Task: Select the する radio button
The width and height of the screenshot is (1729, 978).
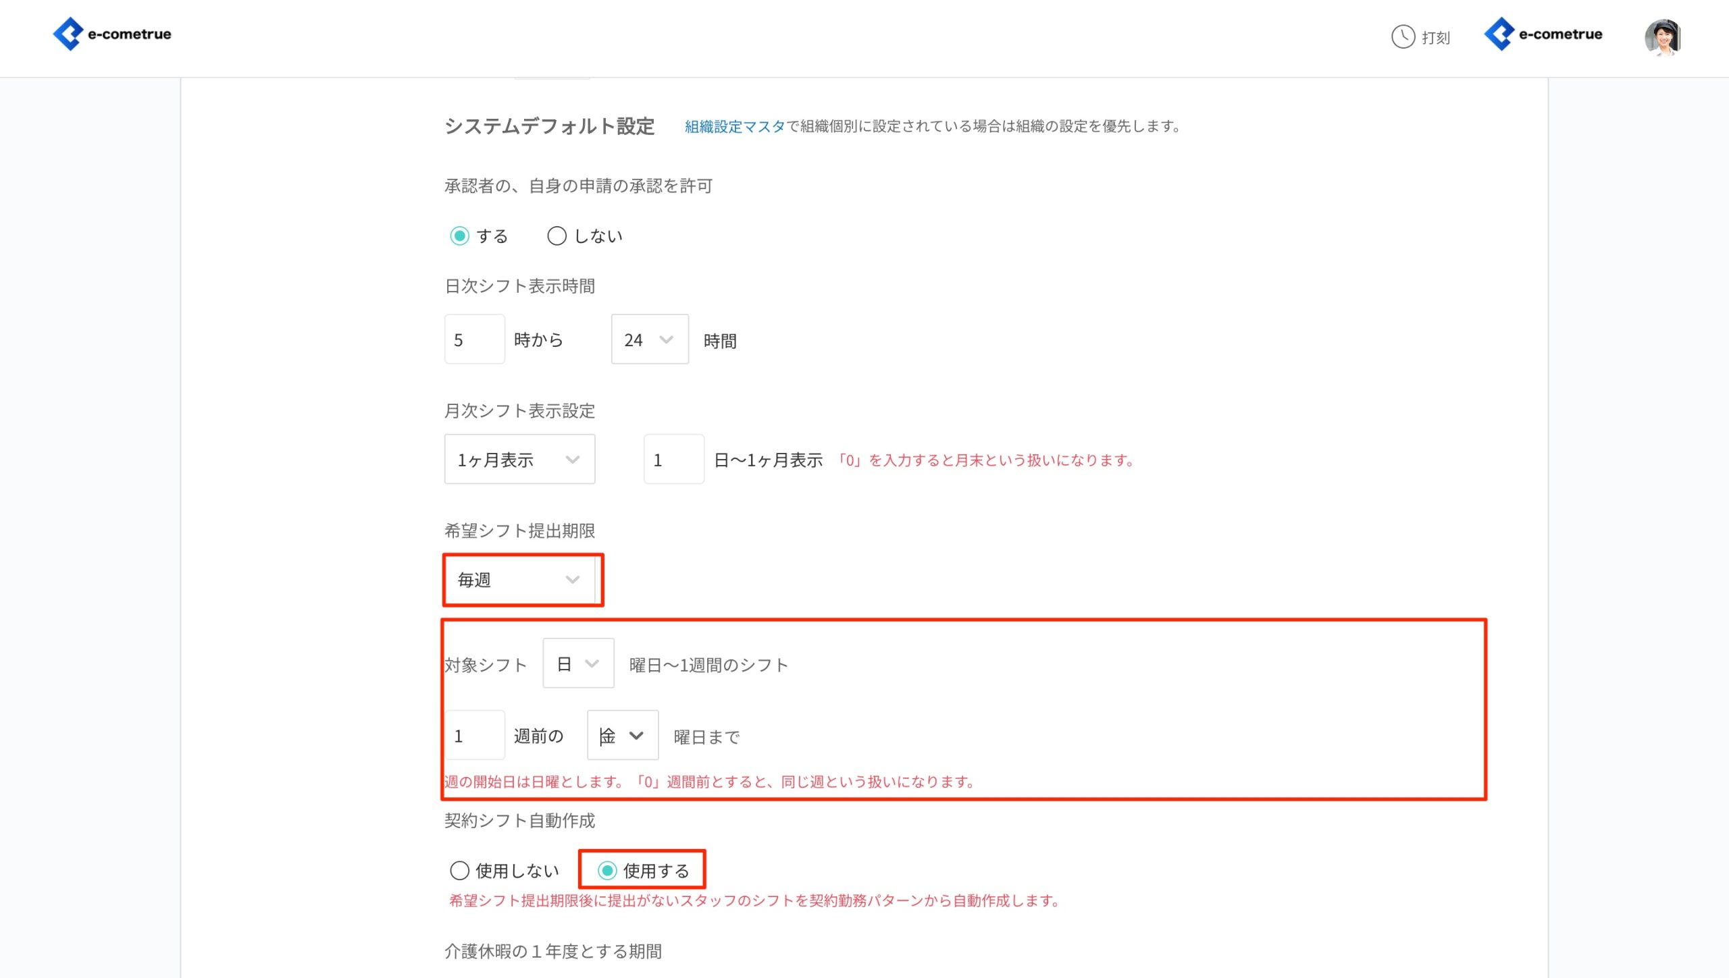Action: [x=461, y=236]
